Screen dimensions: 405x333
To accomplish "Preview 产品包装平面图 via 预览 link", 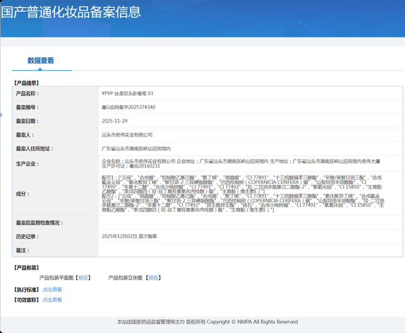I will point(83,278).
